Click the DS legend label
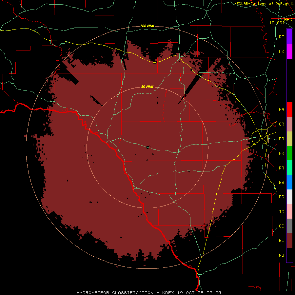Viewport: 295px width, 295px height. 282,197
